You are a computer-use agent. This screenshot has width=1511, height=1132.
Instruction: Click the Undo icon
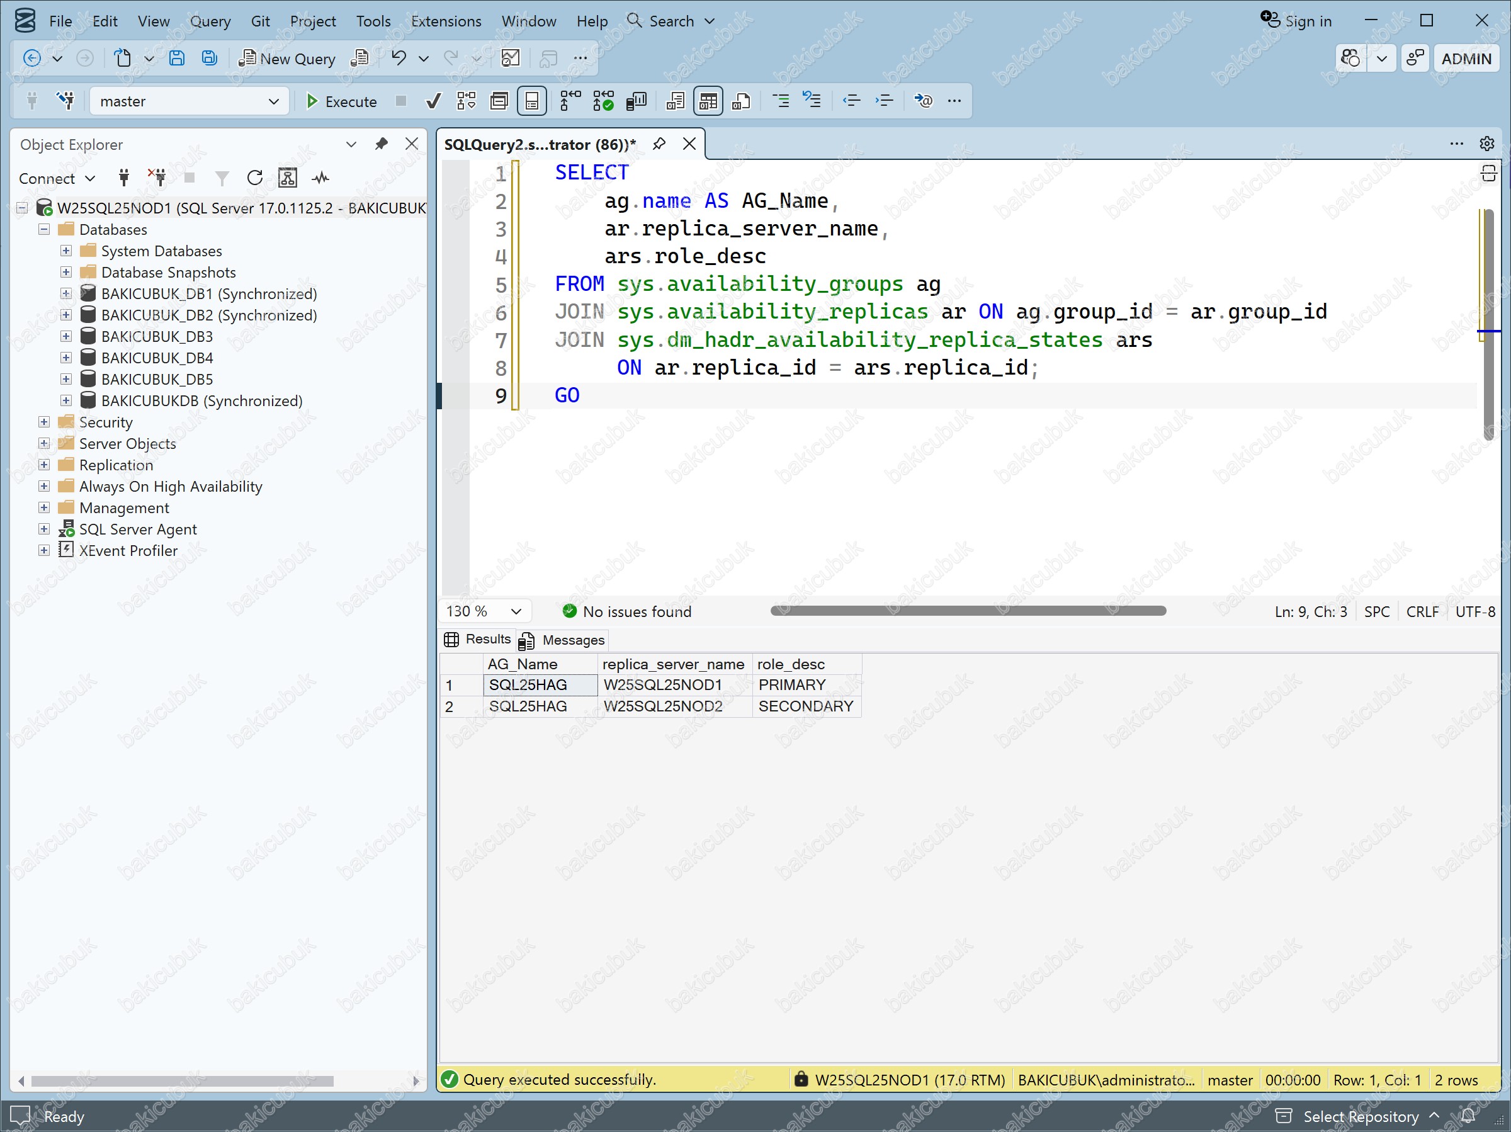pyautogui.click(x=399, y=59)
